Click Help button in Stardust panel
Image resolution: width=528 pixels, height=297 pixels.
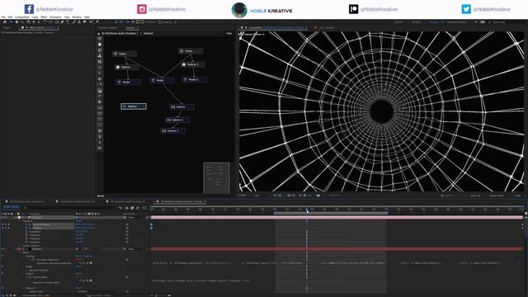click(x=229, y=33)
